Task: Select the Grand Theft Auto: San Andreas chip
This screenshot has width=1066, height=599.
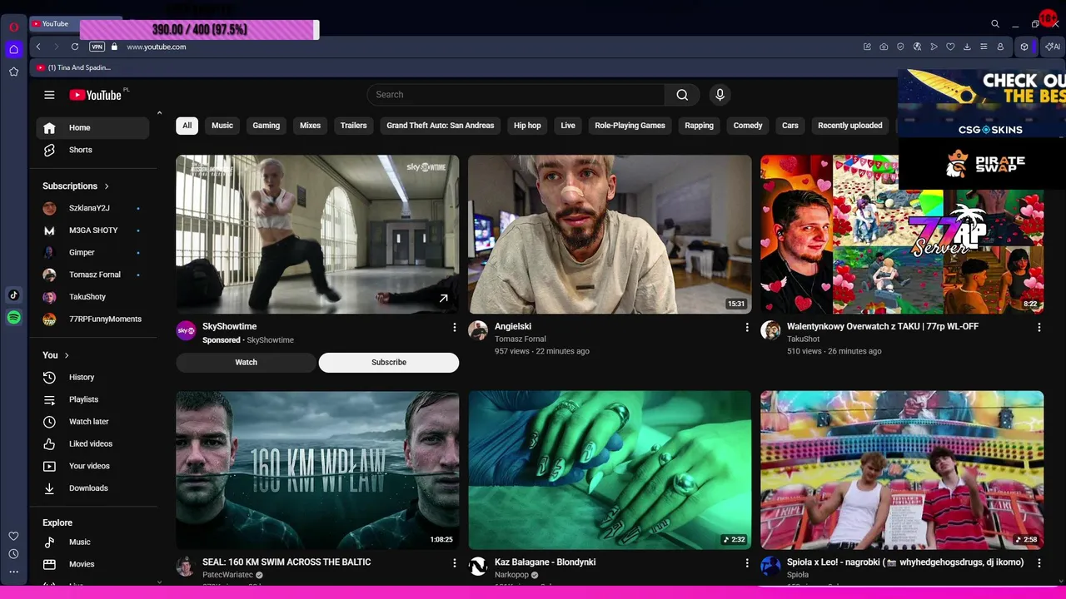Action: tap(441, 126)
